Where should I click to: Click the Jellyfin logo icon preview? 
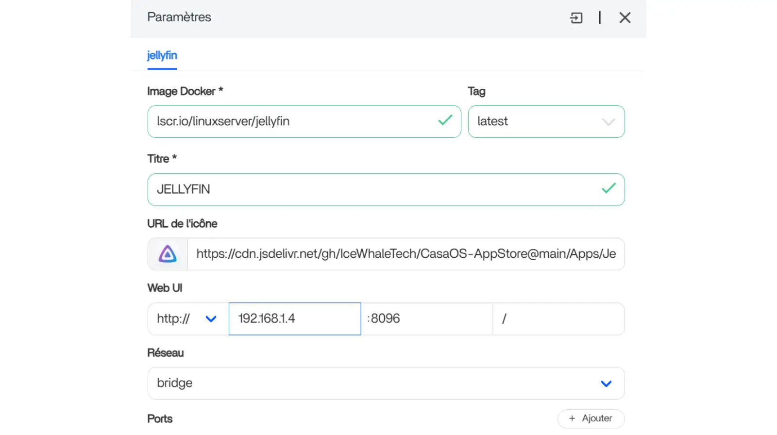pos(168,254)
